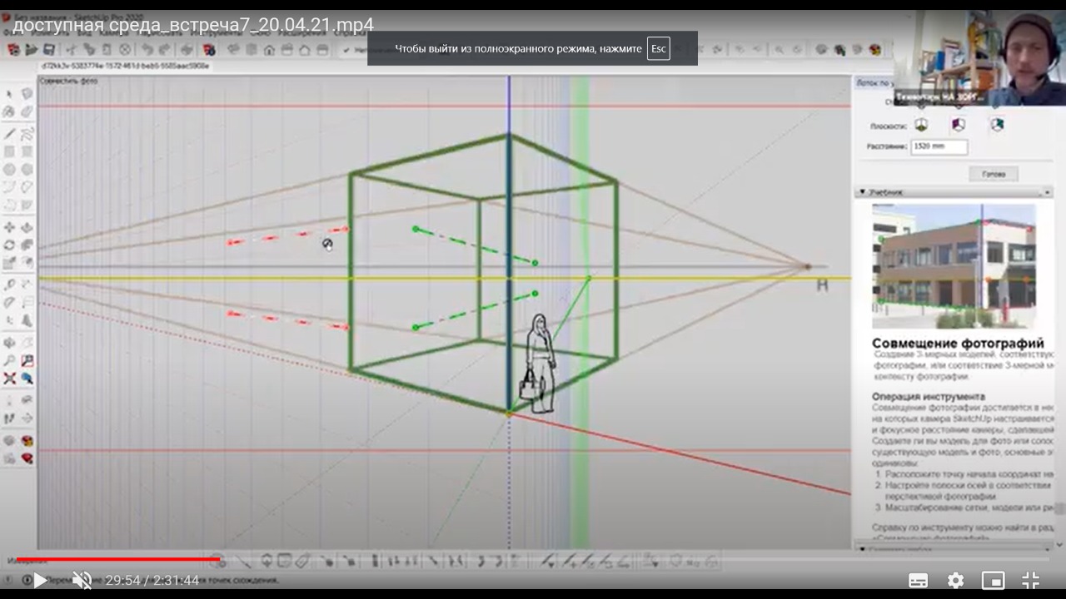Select the Rotate tool
This screenshot has width=1066, height=599.
(10, 245)
